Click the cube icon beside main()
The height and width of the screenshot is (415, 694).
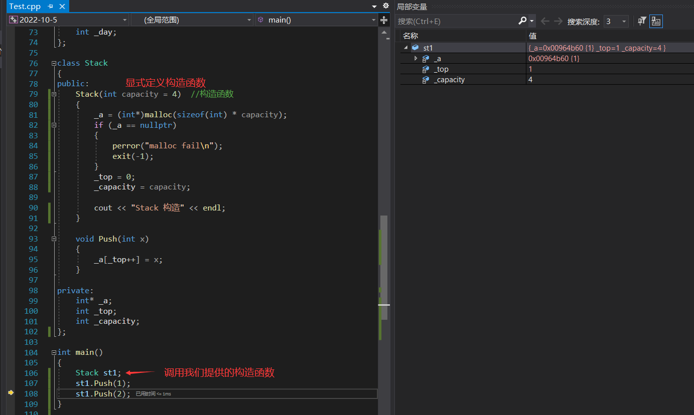pyautogui.click(x=260, y=20)
